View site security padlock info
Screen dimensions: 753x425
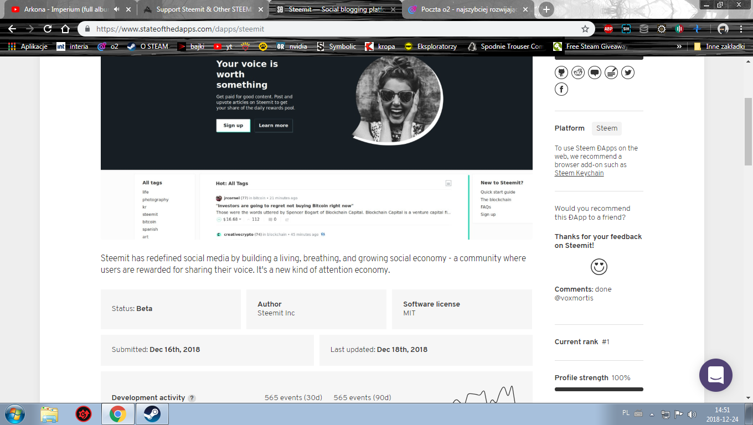tap(87, 29)
